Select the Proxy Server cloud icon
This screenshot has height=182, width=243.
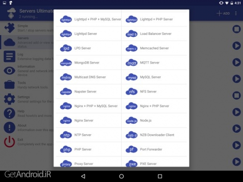coord(66,164)
